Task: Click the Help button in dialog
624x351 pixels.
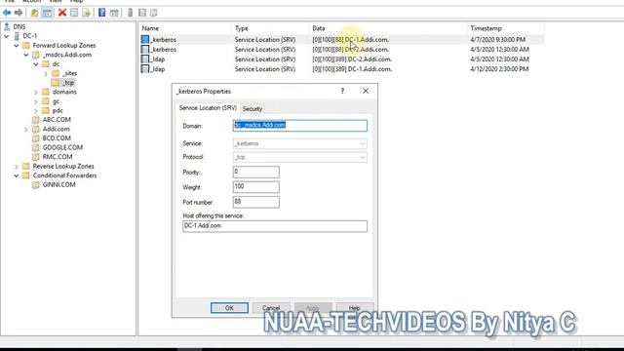Action: pos(355,308)
